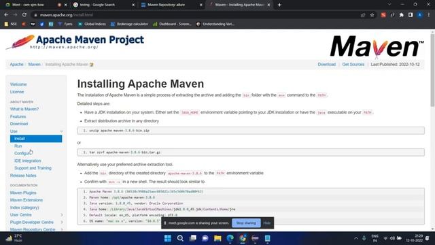Open the NSE bookmark
Image resolution: width=435 pixels, height=245 pixels.
(x=11, y=24)
